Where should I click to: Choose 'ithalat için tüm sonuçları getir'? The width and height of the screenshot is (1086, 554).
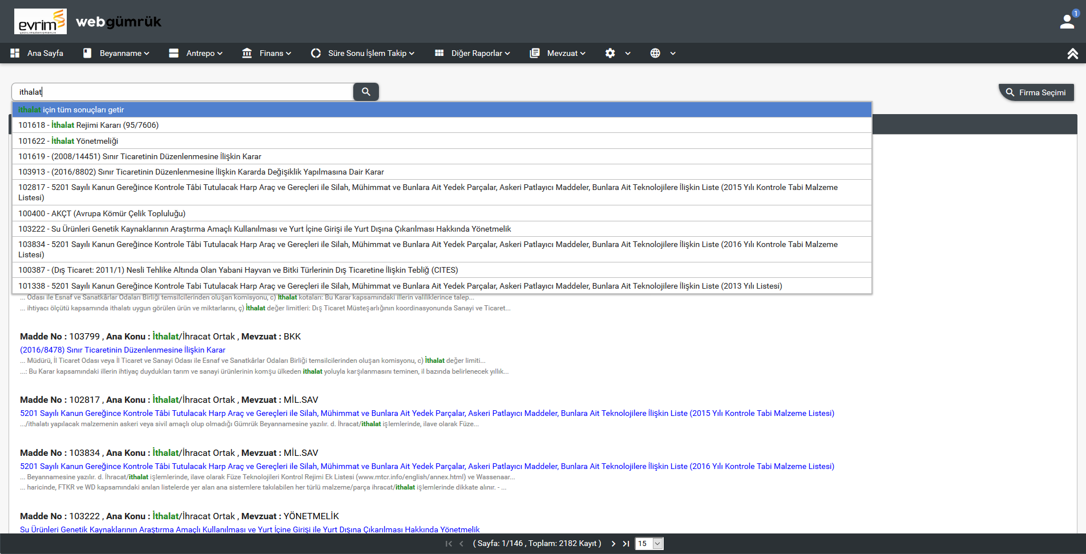(71, 110)
